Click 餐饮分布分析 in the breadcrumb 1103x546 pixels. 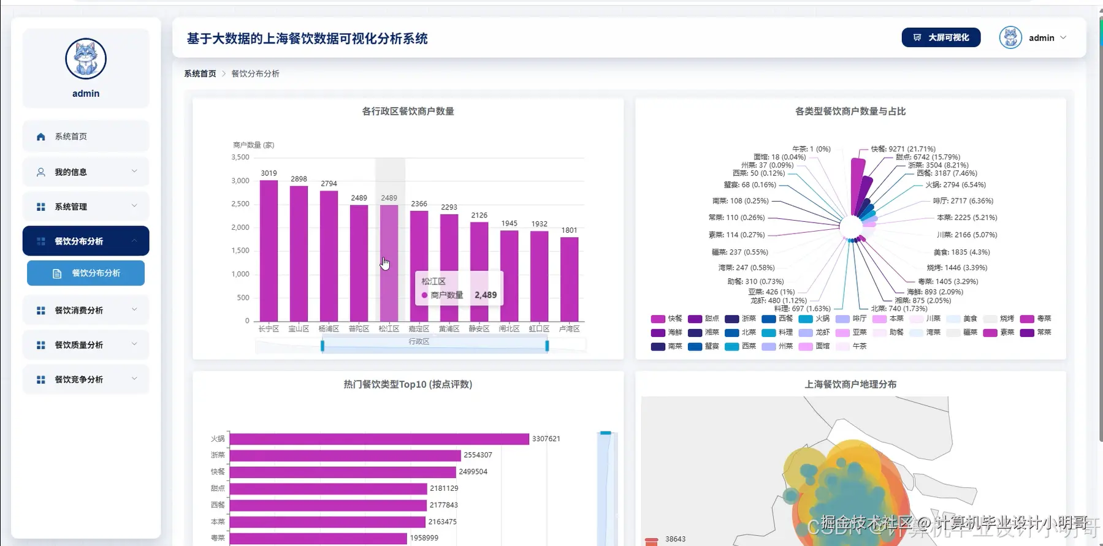tap(255, 74)
